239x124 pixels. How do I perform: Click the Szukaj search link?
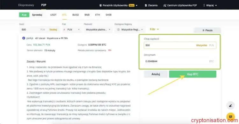tap(53, 30)
